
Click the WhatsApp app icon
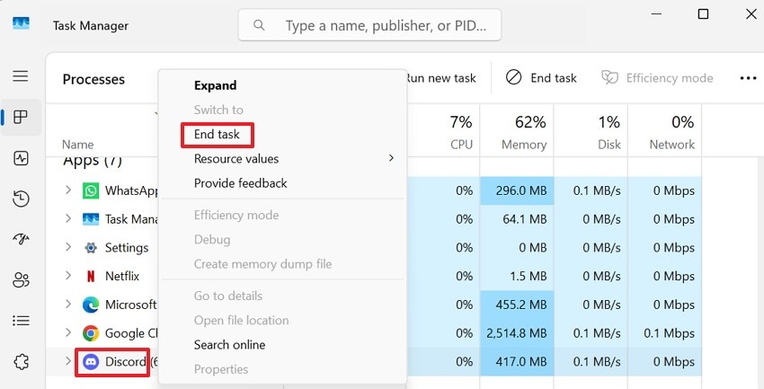coord(91,190)
